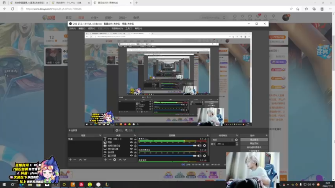Move the selected source up

(x=120, y=160)
